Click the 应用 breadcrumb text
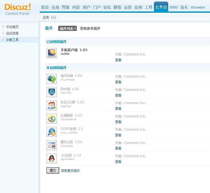 (x=46, y=18)
